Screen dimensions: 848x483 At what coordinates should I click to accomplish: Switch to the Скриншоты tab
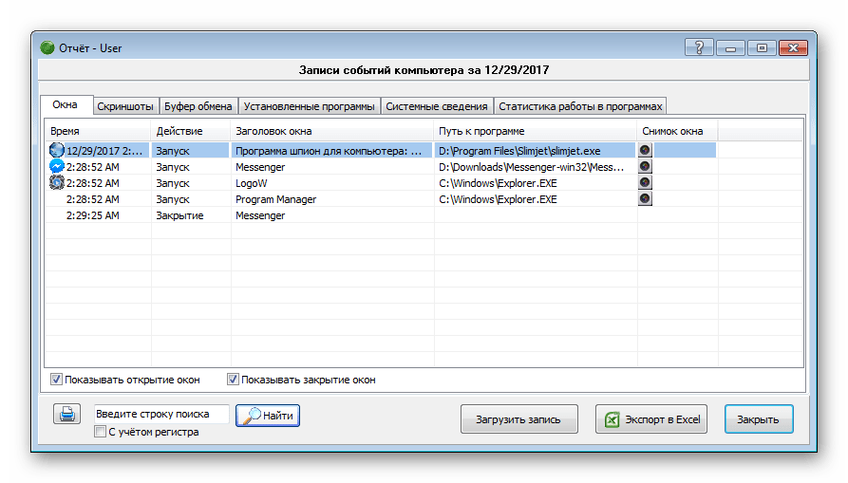[x=124, y=106]
